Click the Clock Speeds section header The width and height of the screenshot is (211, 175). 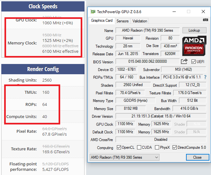pyautogui.click(x=43, y=6)
